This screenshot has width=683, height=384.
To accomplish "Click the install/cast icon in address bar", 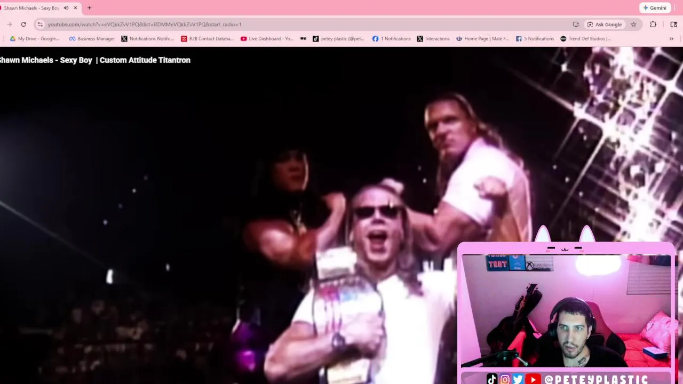I will pos(576,25).
